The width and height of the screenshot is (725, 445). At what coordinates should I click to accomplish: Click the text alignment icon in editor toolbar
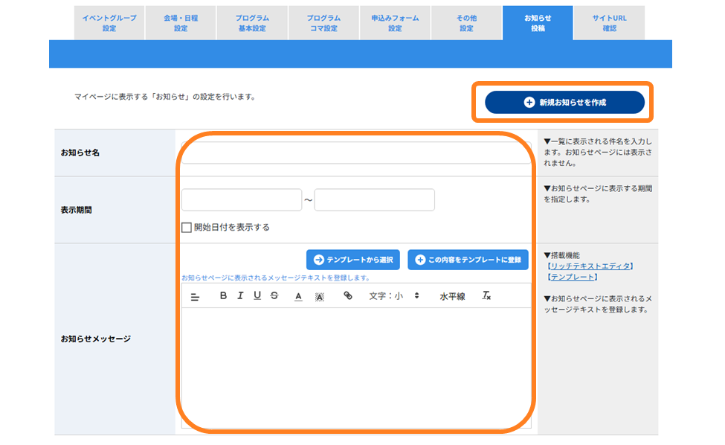click(x=195, y=297)
